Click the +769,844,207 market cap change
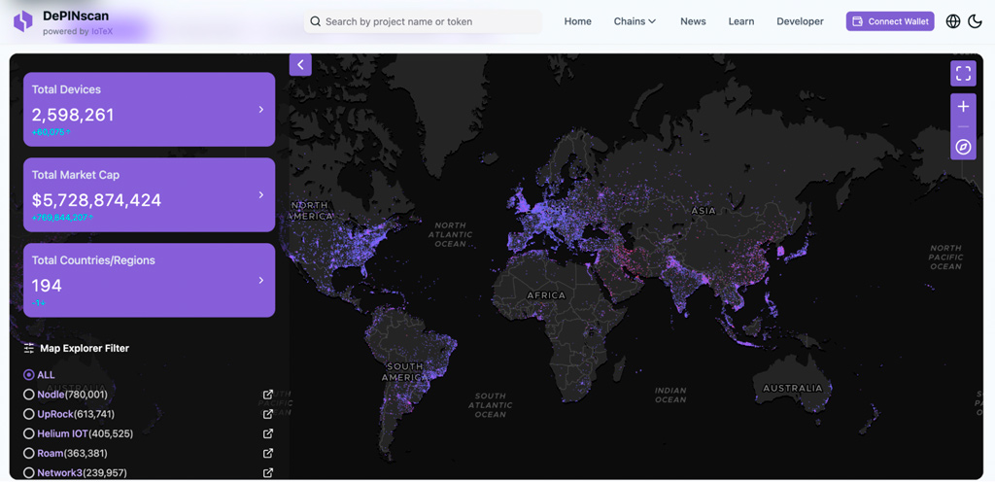The width and height of the screenshot is (995, 482). click(62, 218)
